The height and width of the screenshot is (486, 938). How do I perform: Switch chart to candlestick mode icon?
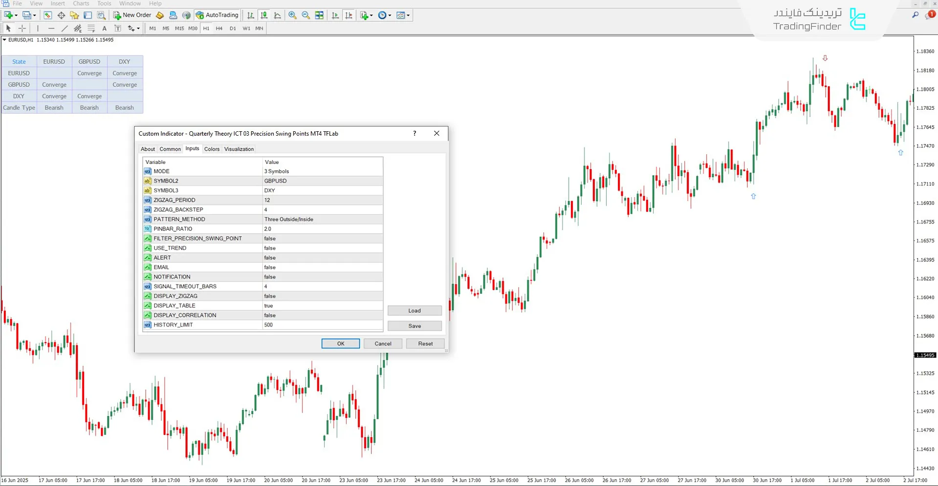tap(264, 15)
